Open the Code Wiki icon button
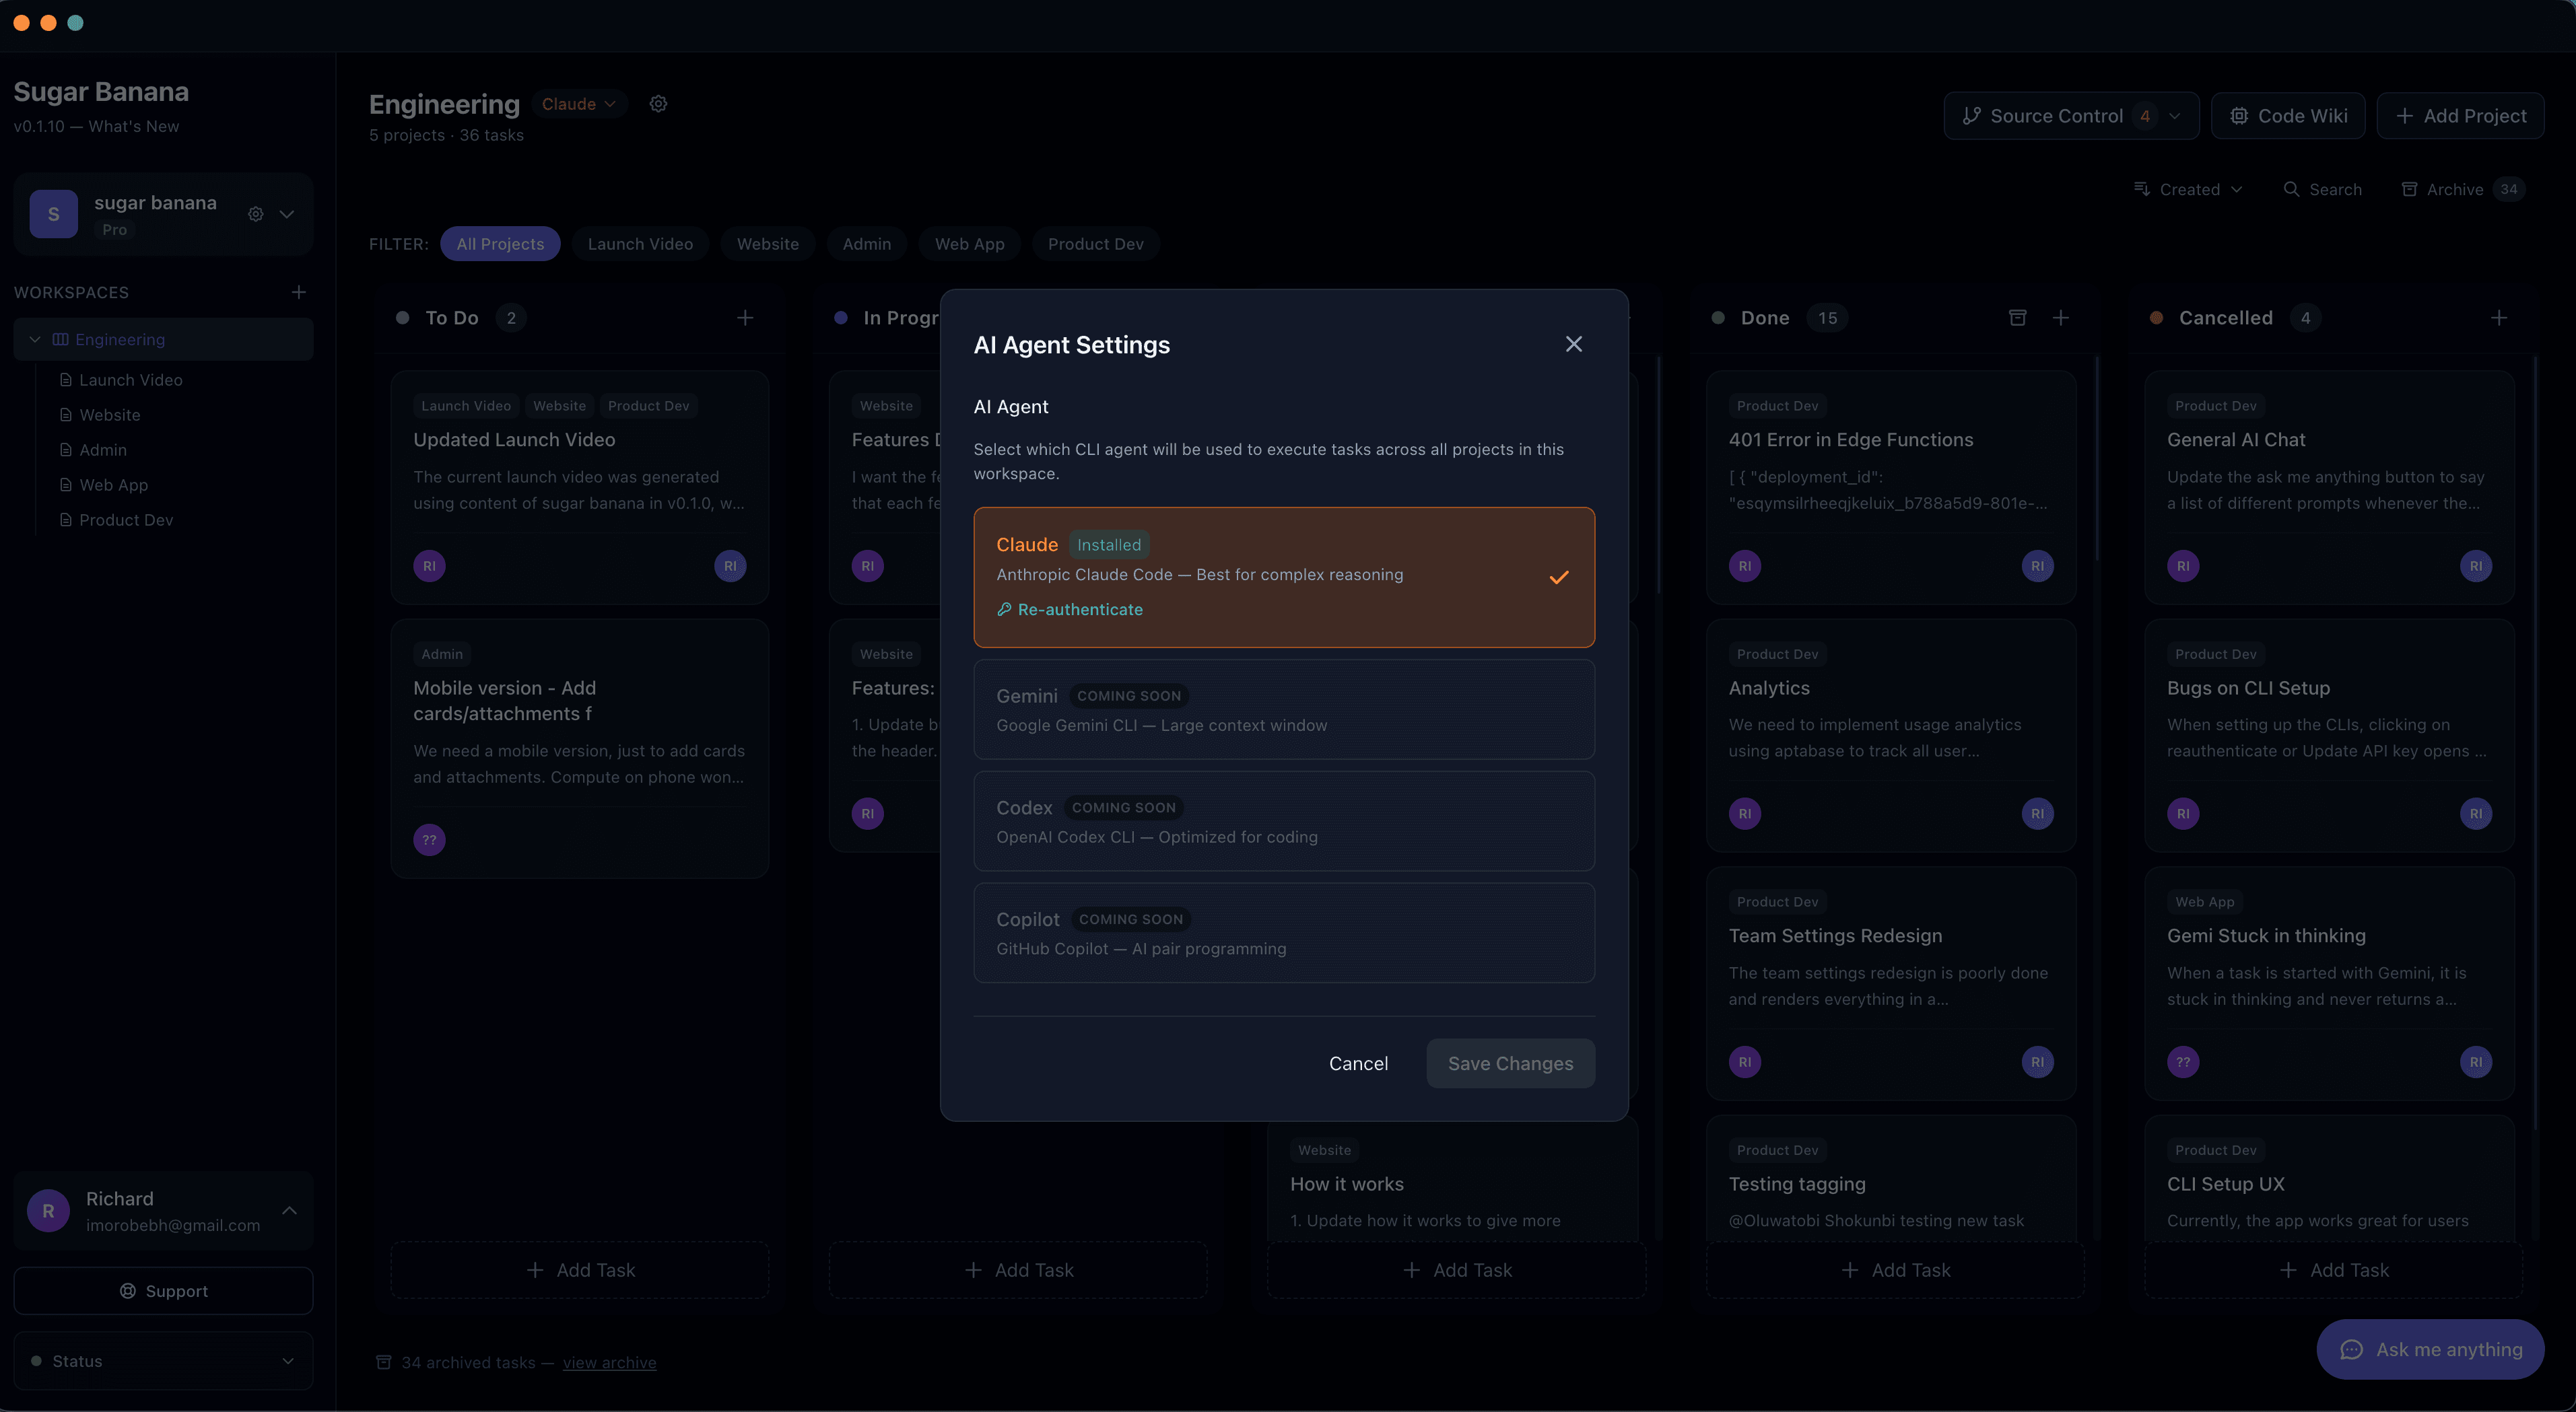 (2287, 116)
